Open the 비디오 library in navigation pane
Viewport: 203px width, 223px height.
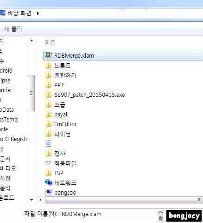(x=8, y=169)
